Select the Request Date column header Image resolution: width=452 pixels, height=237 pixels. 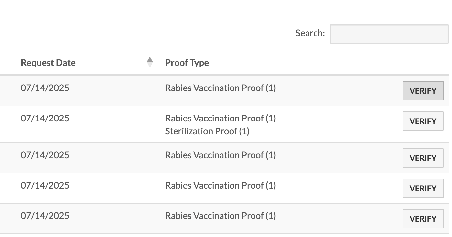[48, 63]
